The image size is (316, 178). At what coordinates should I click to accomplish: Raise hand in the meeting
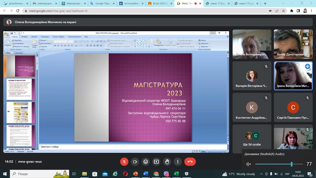tap(167, 162)
